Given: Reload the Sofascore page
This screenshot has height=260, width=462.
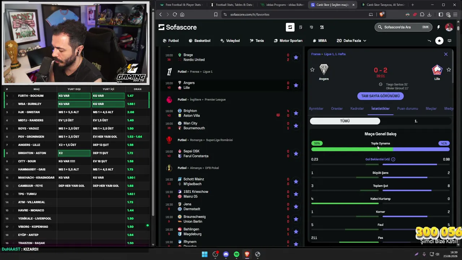Looking at the screenshot, I should [x=175, y=14].
